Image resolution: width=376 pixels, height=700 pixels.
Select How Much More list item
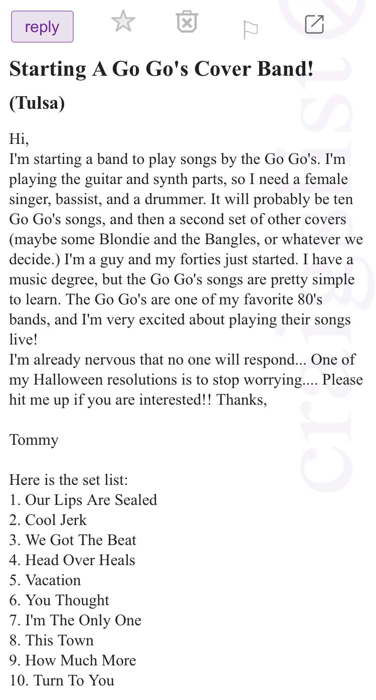(73, 660)
